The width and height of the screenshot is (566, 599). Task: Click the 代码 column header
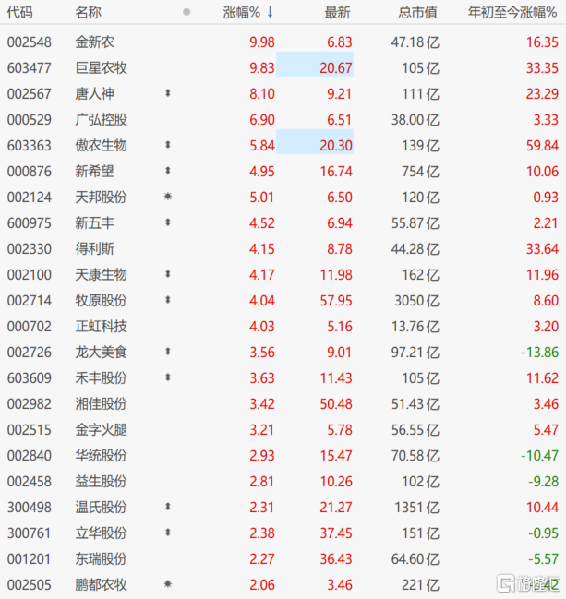[x=20, y=13]
